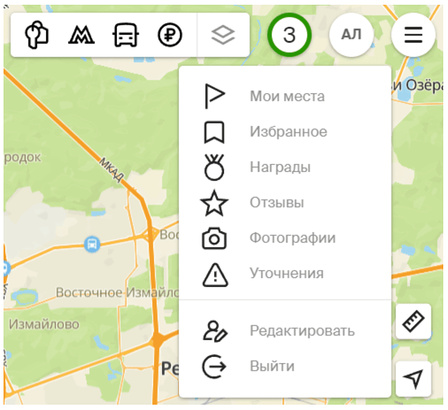
Task: Open the АЛ user profile avatar
Action: 351,35
